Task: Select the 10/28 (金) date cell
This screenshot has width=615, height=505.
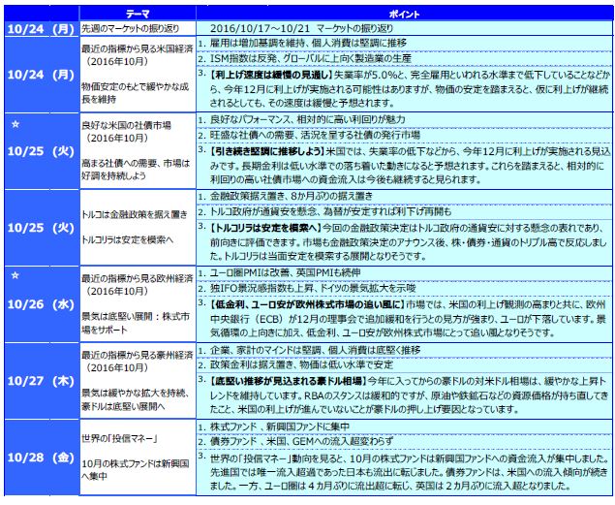Action: (x=39, y=457)
